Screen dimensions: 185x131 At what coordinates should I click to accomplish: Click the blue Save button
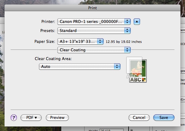coord(164,118)
